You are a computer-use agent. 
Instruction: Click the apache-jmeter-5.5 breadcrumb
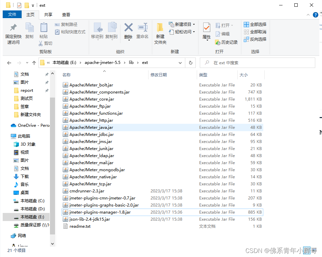click(x=103, y=63)
